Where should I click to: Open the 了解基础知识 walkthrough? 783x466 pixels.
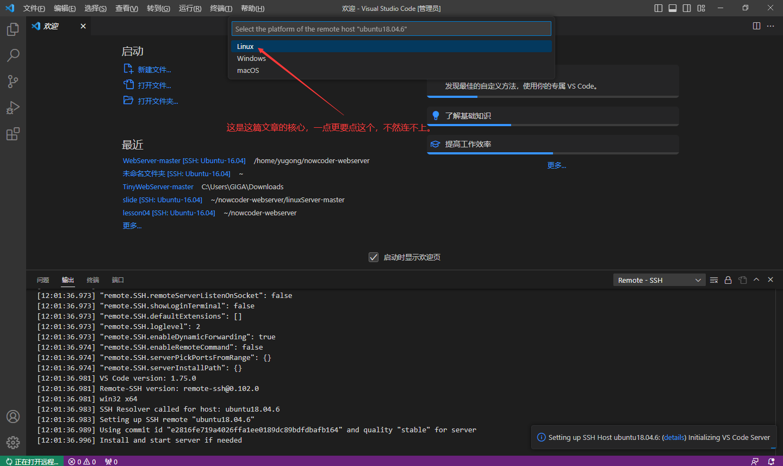(x=553, y=116)
